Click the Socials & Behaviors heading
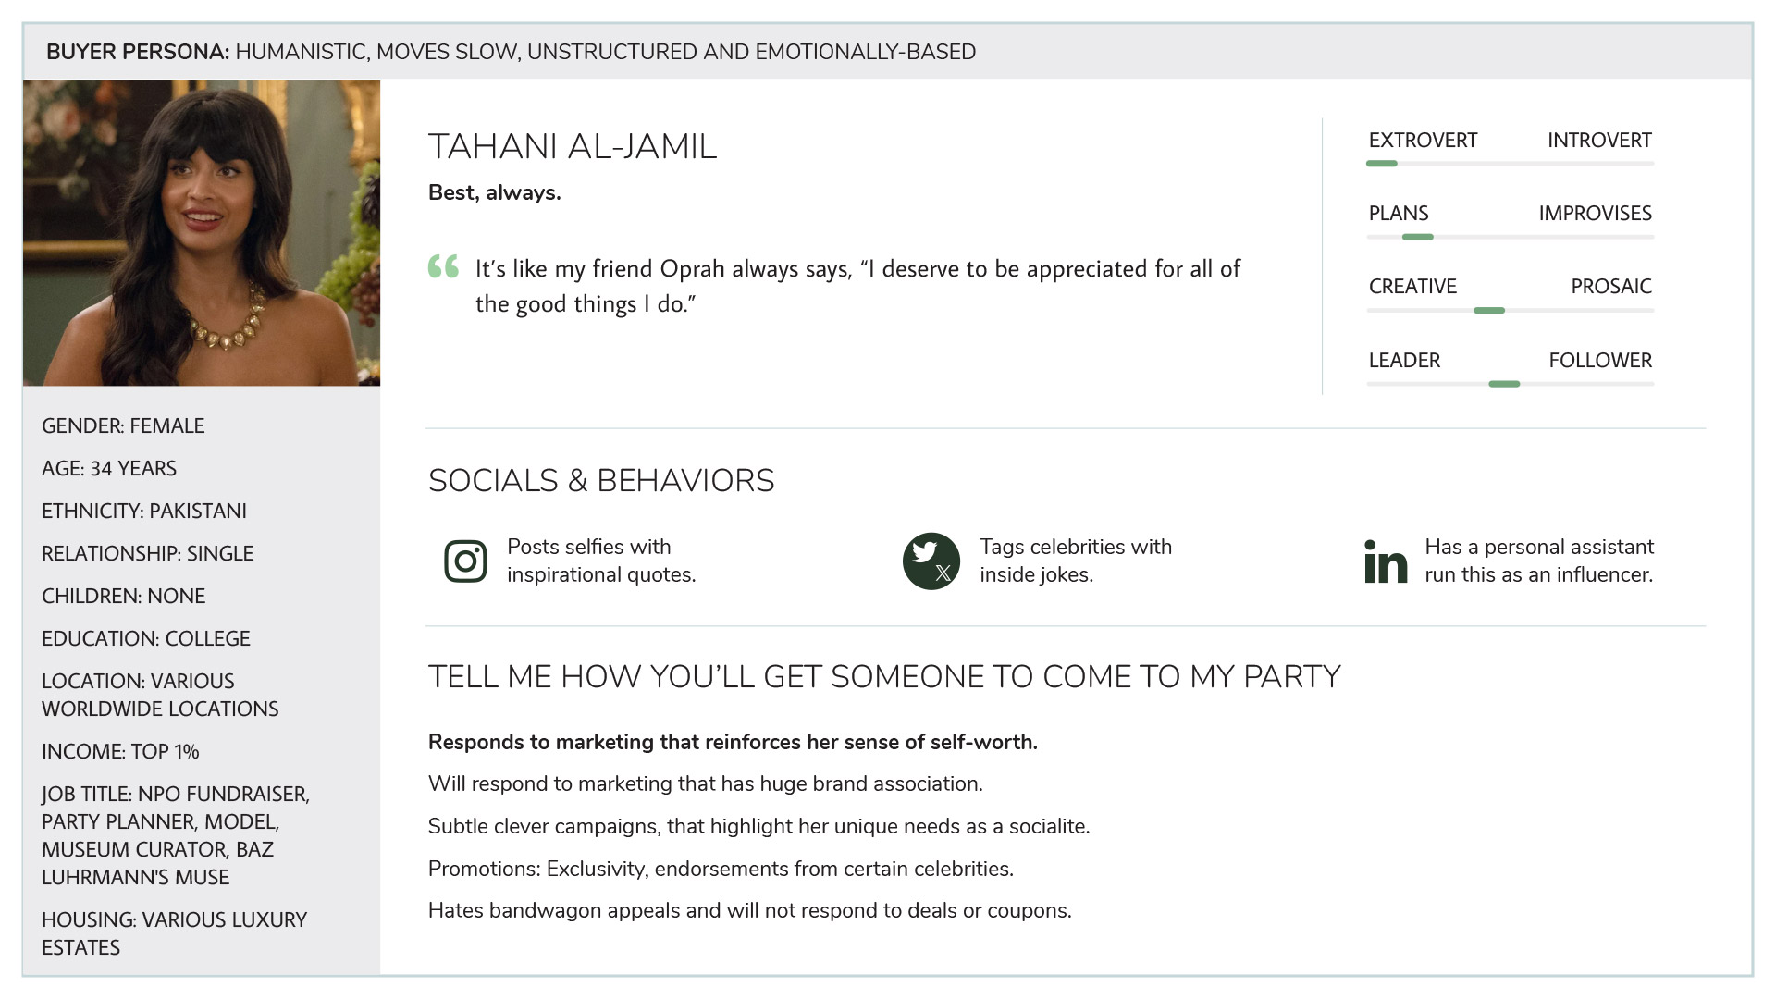The width and height of the screenshot is (1776, 999). (x=601, y=481)
